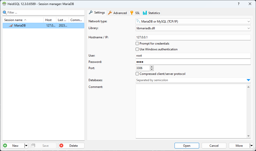The height and width of the screenshot is (151, 256).
Task: Click the Hostname / IP field
Action: 193,37
